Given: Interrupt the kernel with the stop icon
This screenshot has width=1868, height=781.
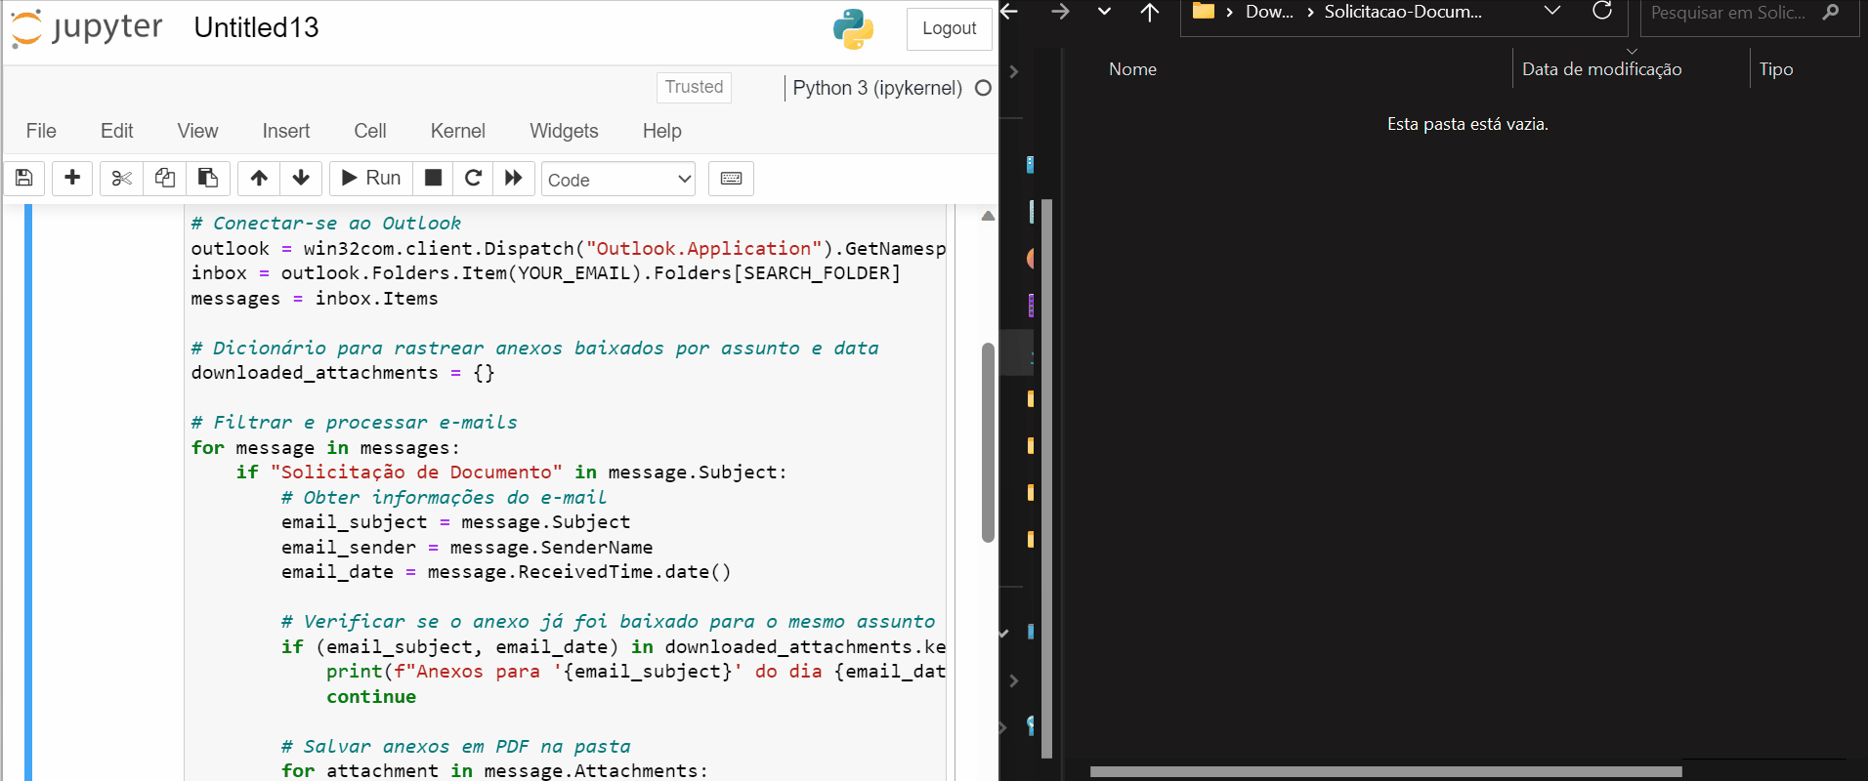Looking at the screenshot, I should (433, 178).
